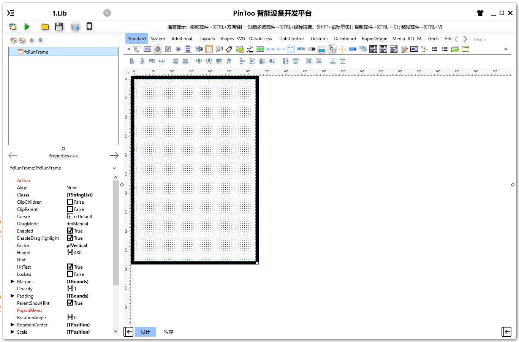
Task: Expand the Margins property
Action: (13, 281)
